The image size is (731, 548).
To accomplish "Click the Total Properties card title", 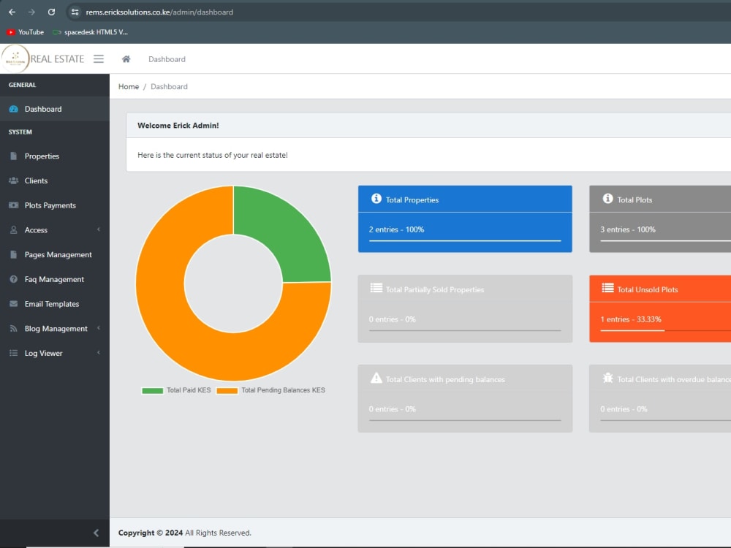I will coord(412,200).
